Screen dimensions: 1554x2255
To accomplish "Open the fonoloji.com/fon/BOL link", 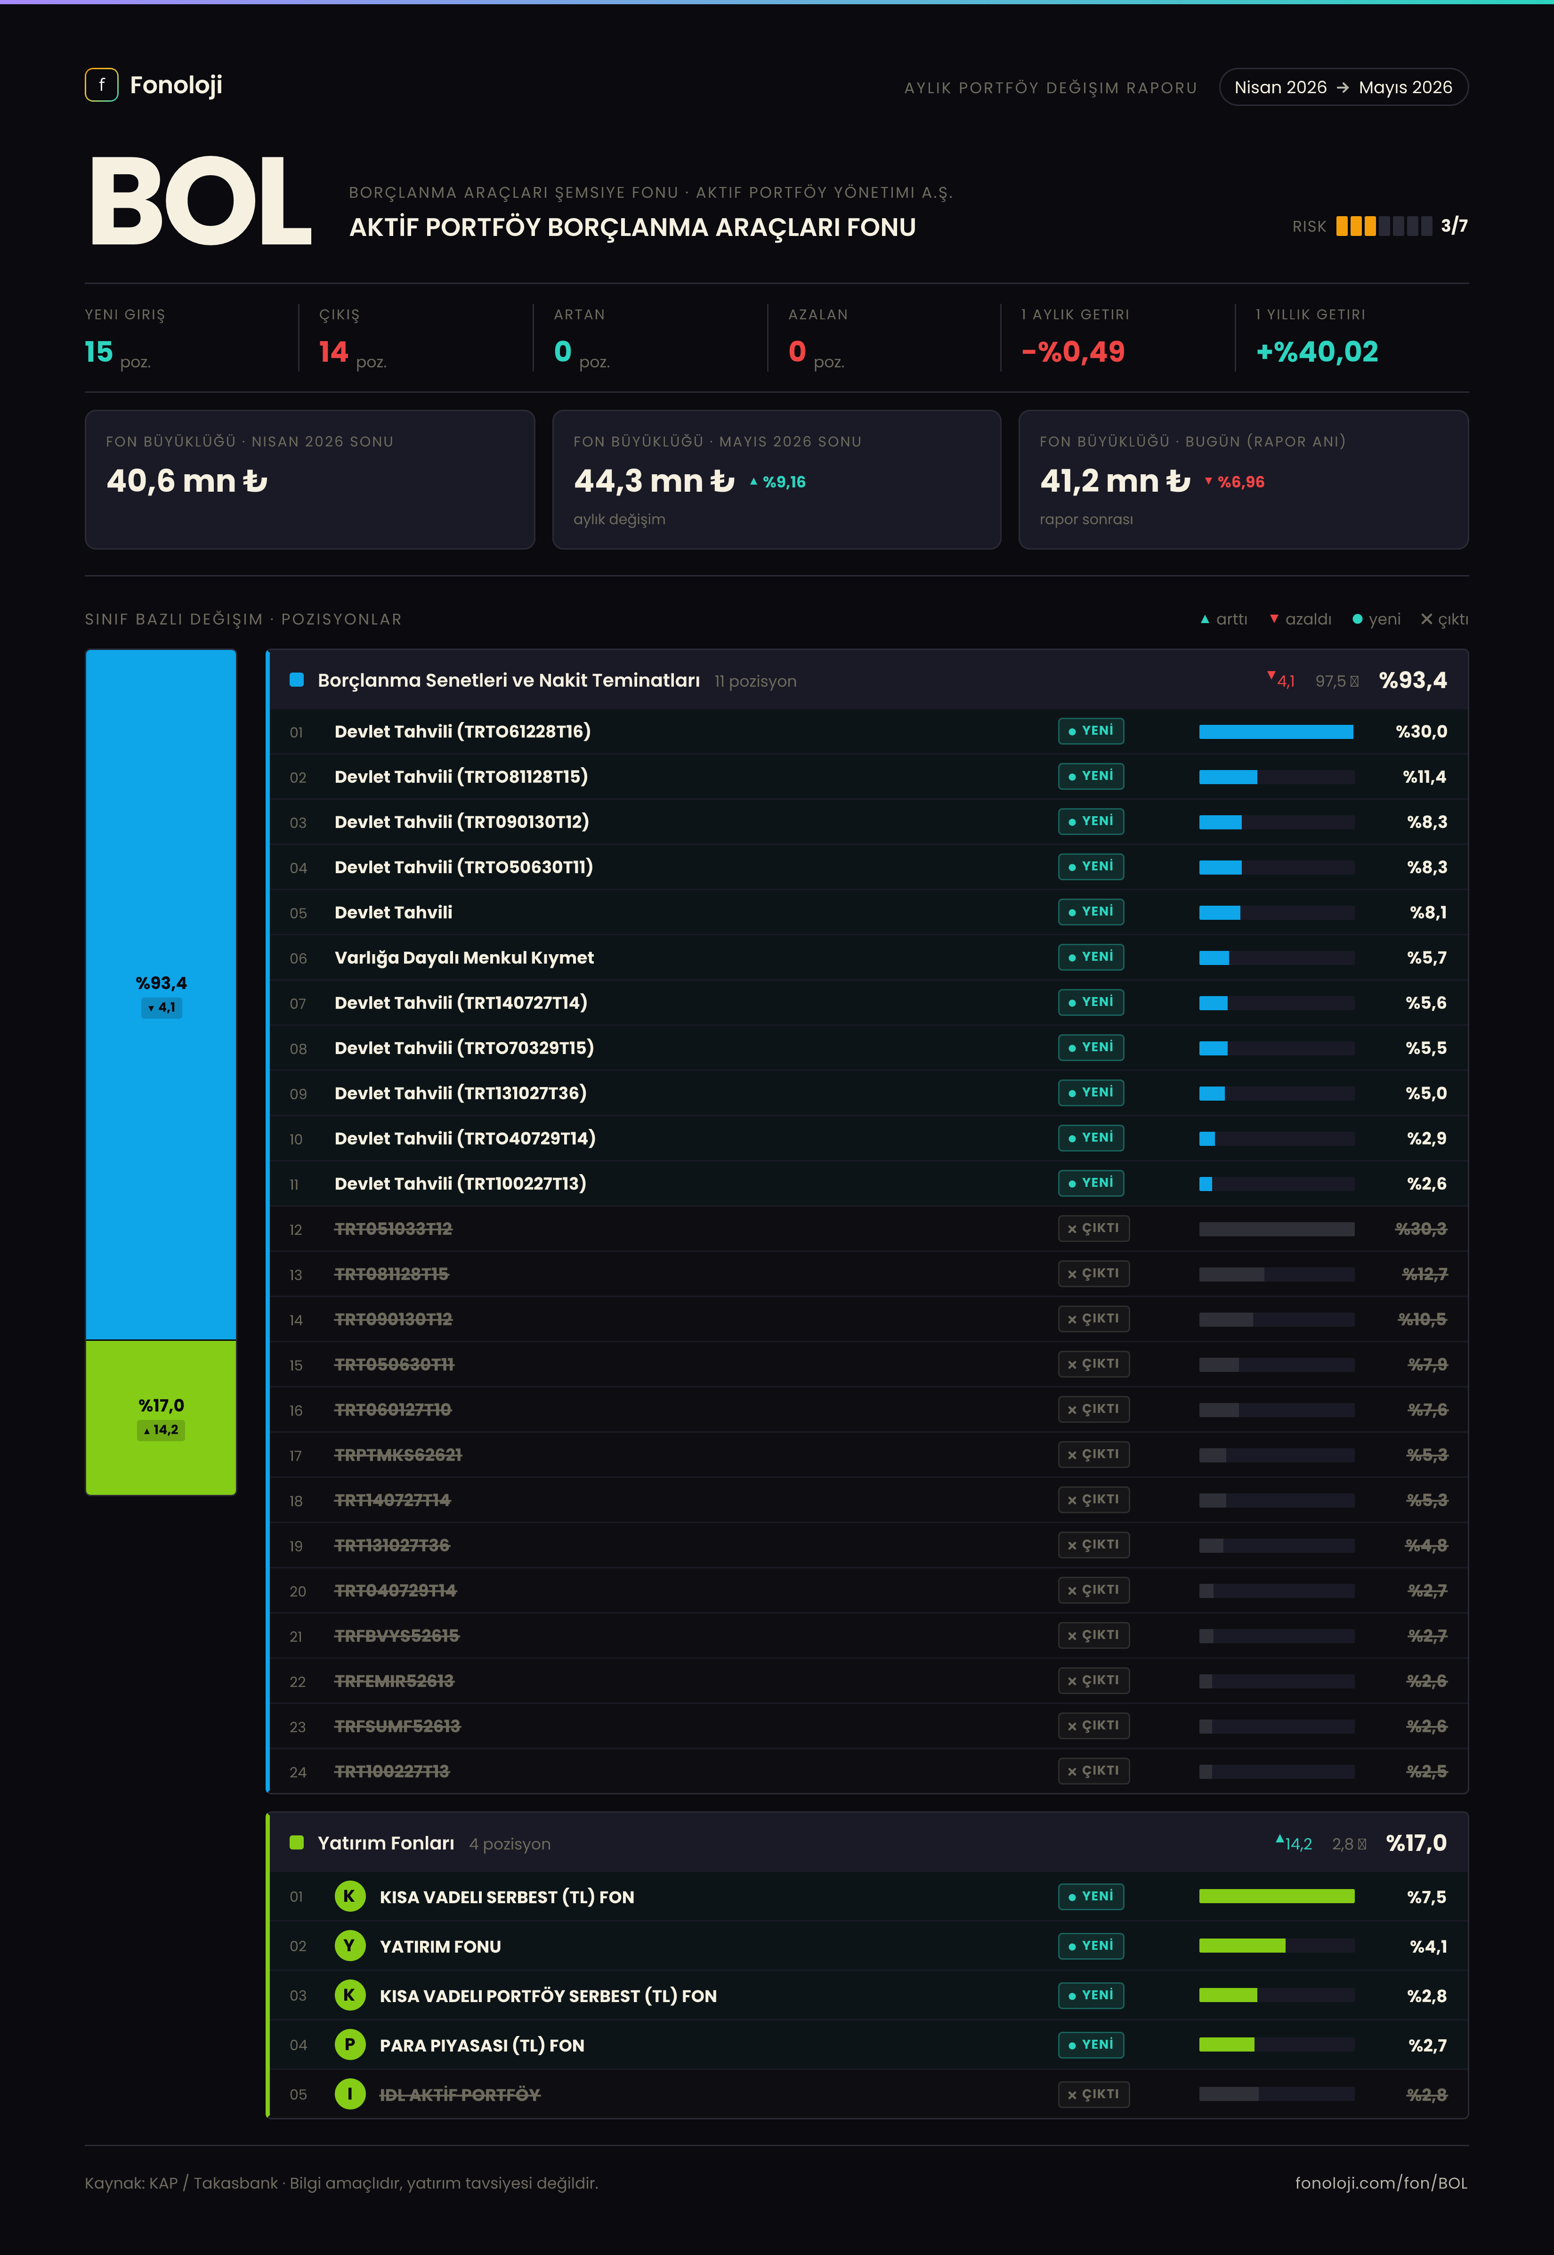I will 1381,2183.
